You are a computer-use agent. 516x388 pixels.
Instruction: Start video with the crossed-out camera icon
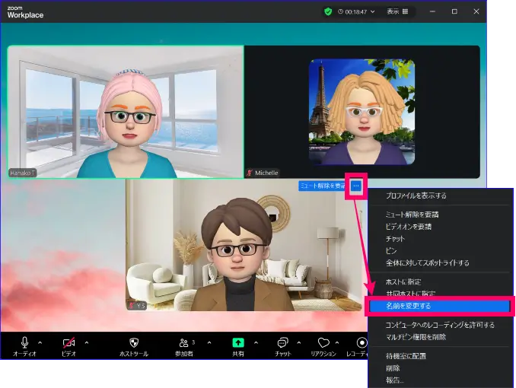pos(68,342)
